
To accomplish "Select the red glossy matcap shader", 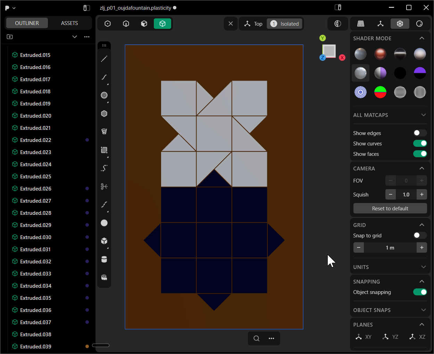I will (x=380, y=54).
